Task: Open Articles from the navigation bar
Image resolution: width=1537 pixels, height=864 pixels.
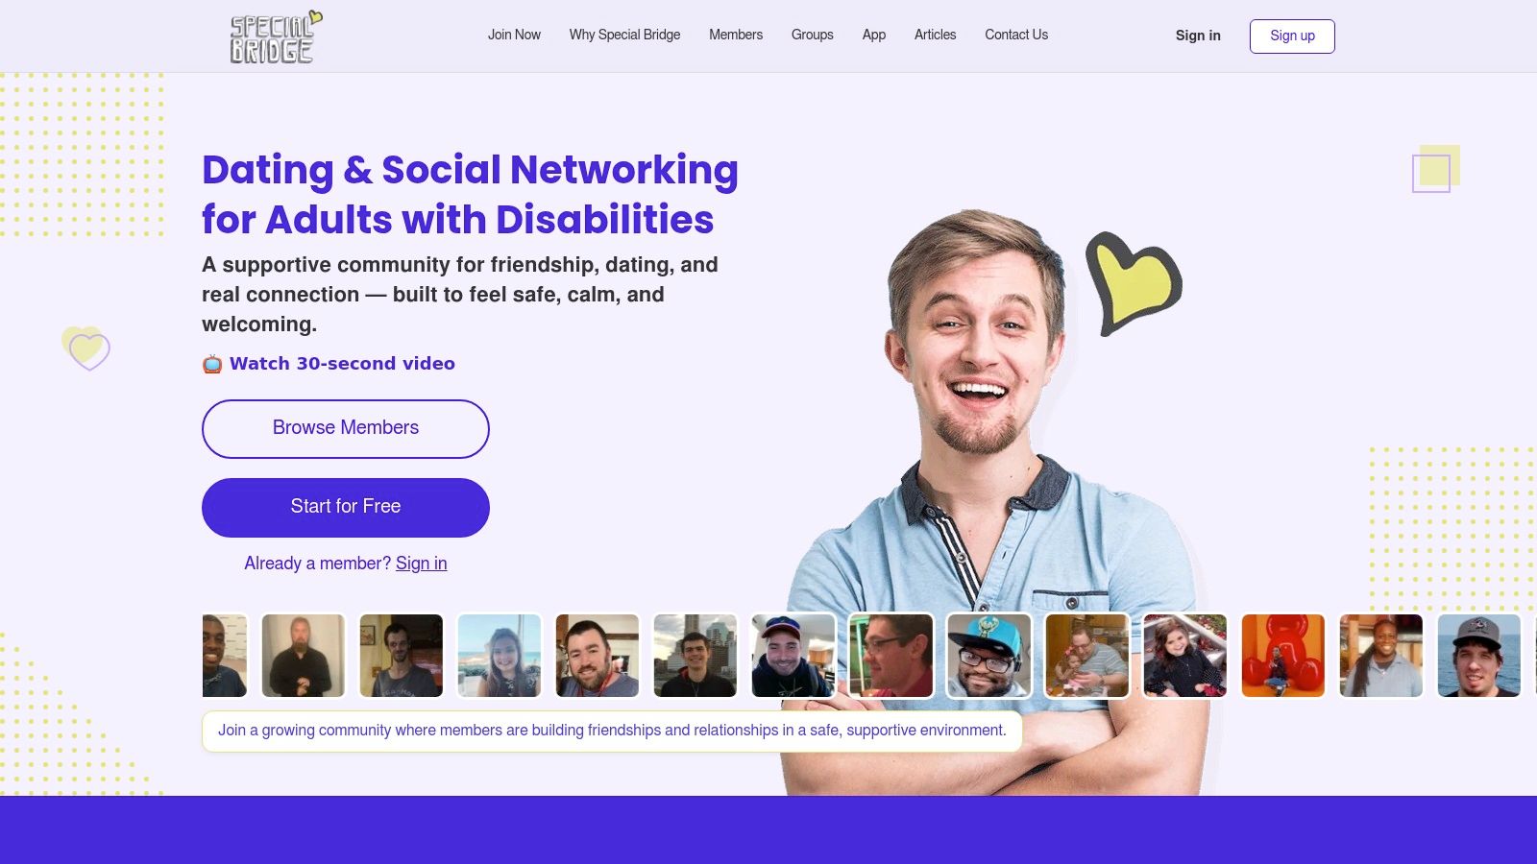Action: pyautogui.click(x=935, y=35)
